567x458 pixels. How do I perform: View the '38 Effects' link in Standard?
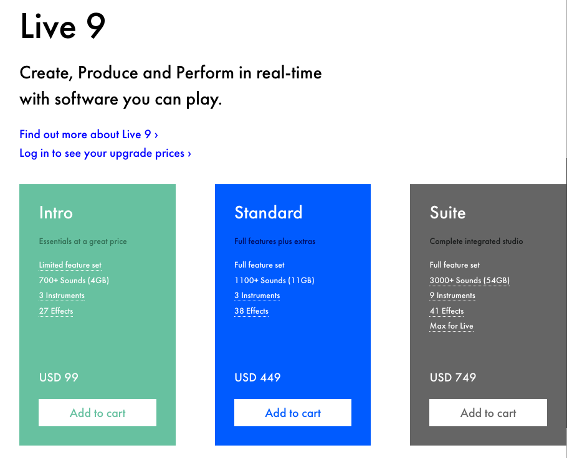(252, 311)
